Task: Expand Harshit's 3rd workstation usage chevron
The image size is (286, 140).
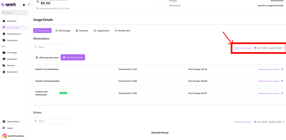Action: click(x=282, y=93)
